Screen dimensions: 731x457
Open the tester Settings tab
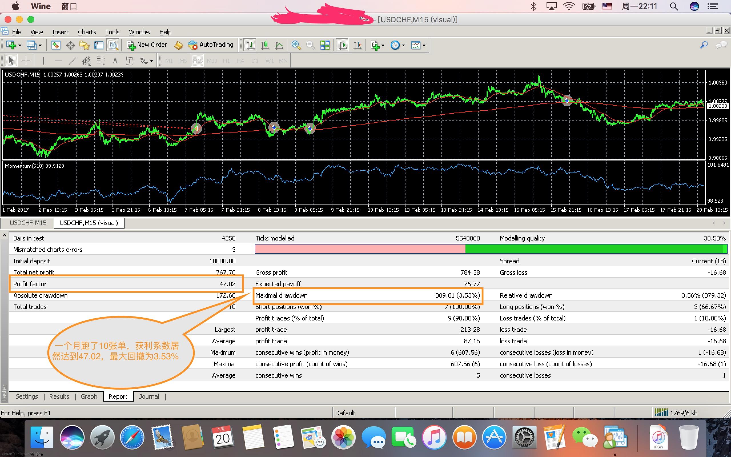pos(27,396)
